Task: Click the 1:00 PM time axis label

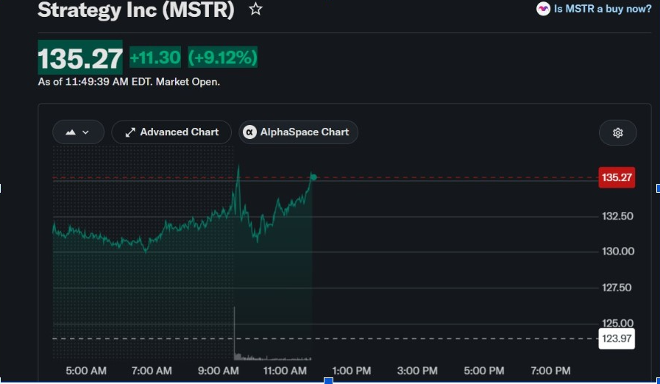Action: [x=352, y=371]
